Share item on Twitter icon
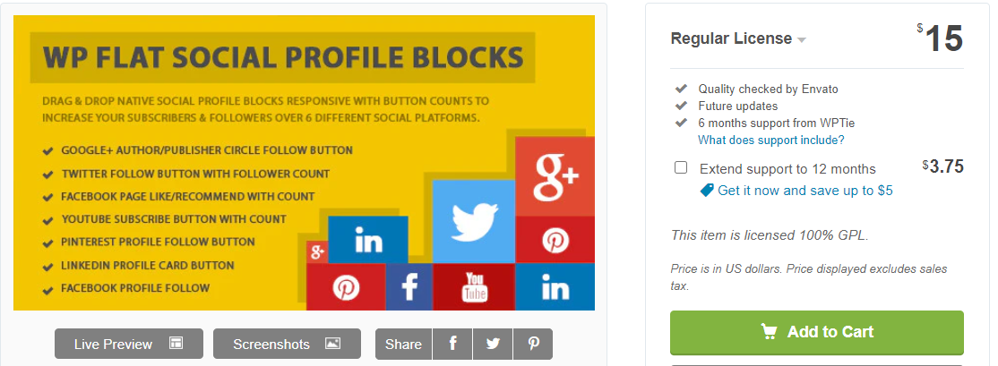Image resolution: width=998 pixels, height=366 pixels. (493, 344)
